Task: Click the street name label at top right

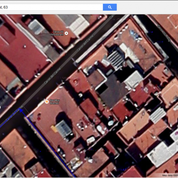Action: click(164, 33)
